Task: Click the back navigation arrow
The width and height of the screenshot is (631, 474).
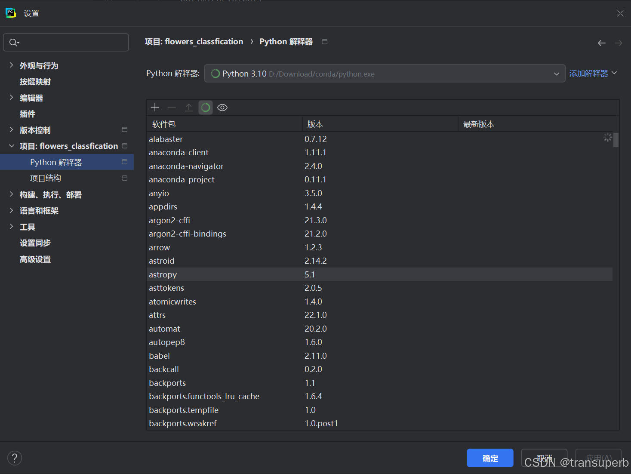Action: [x=602, y=43]
